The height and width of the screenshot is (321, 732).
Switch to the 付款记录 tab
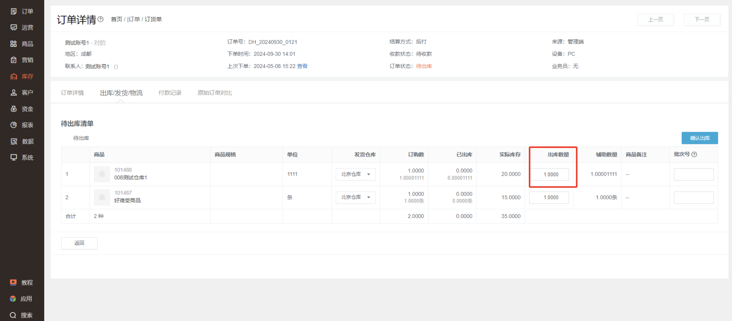coord(170,93)
